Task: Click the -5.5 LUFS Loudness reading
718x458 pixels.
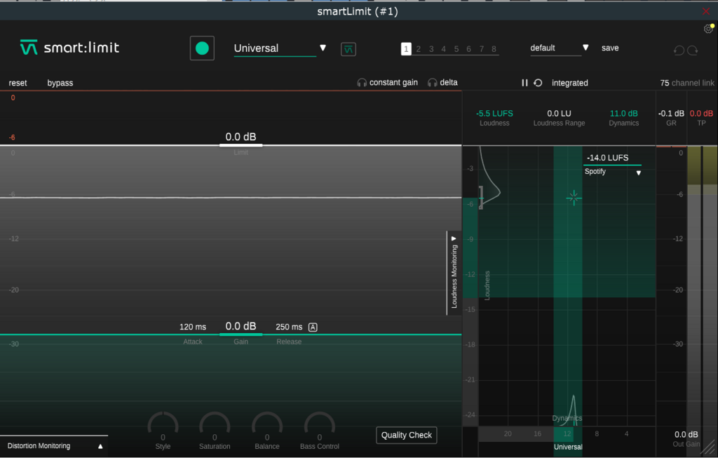Action: point(494,113)
